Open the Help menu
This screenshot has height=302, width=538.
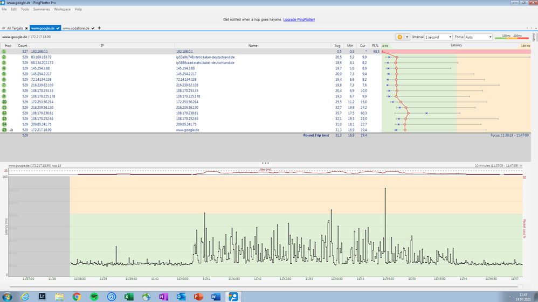point(78,9)
